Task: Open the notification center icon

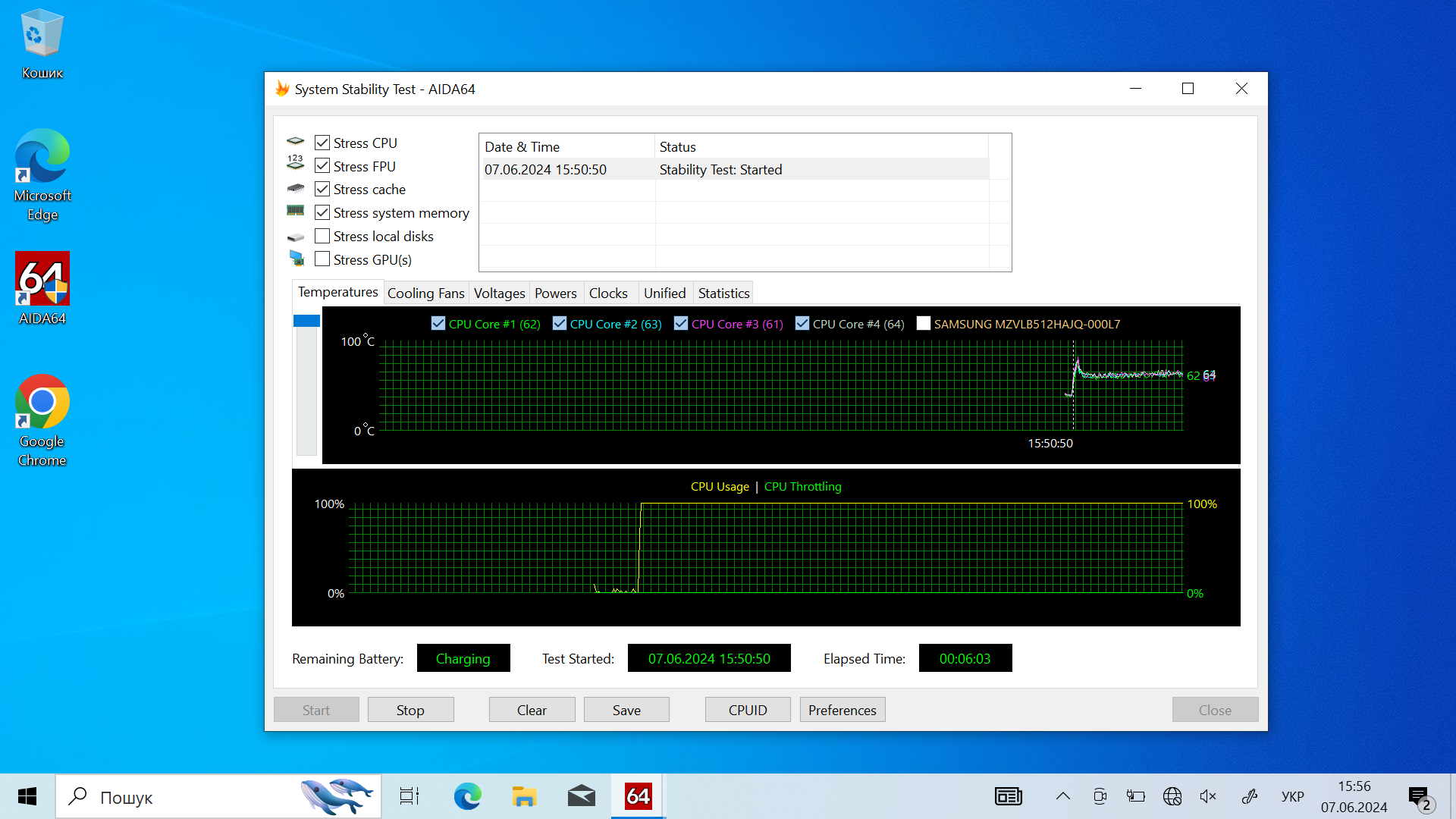Action: click(x=1420, y=798)
